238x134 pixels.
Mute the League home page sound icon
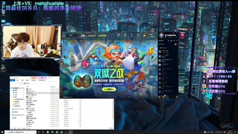click(x=146, y=41)
